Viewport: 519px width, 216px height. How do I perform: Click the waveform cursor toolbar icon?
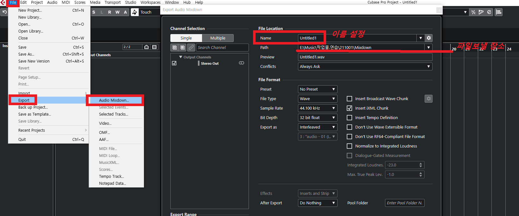[481, 12]
